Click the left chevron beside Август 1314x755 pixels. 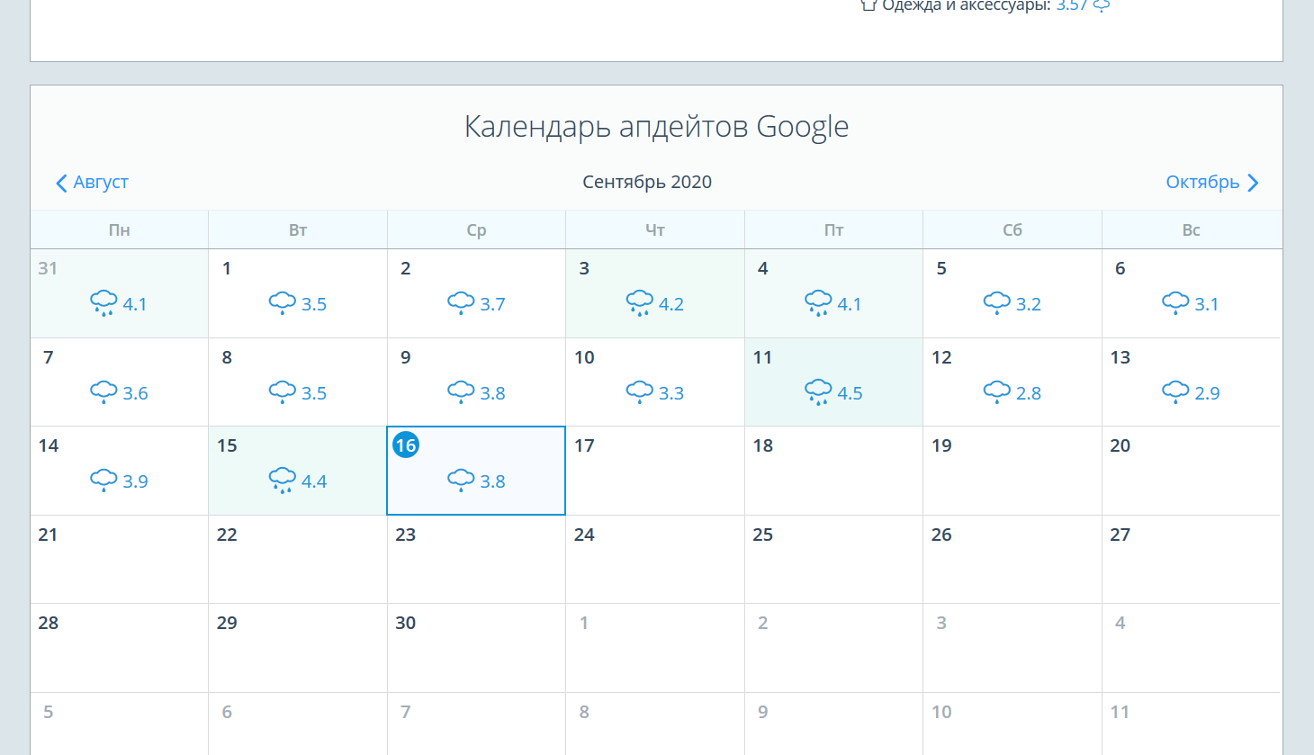tap(61, 183)
